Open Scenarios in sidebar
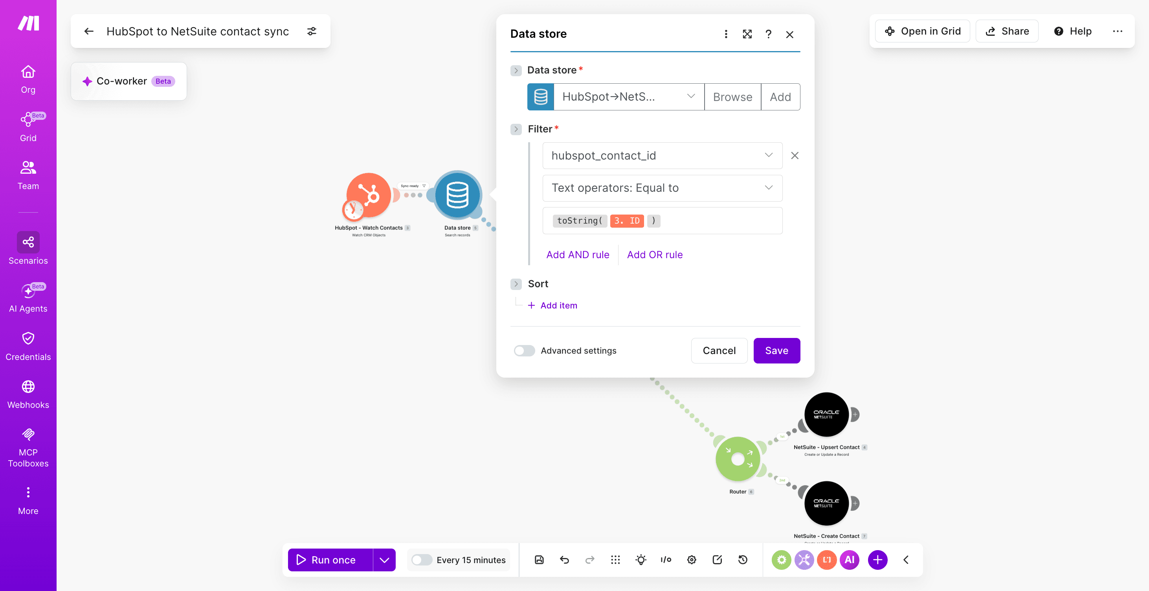The image size is (1149, 591). coord(28,249)
